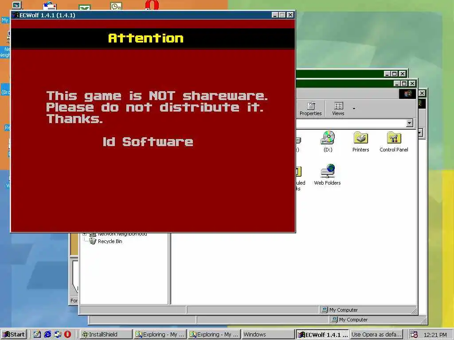Screen dimensions: 454x340
Task: Close the rear Explorer window behind the toolbar
Action: coord(422,93)
